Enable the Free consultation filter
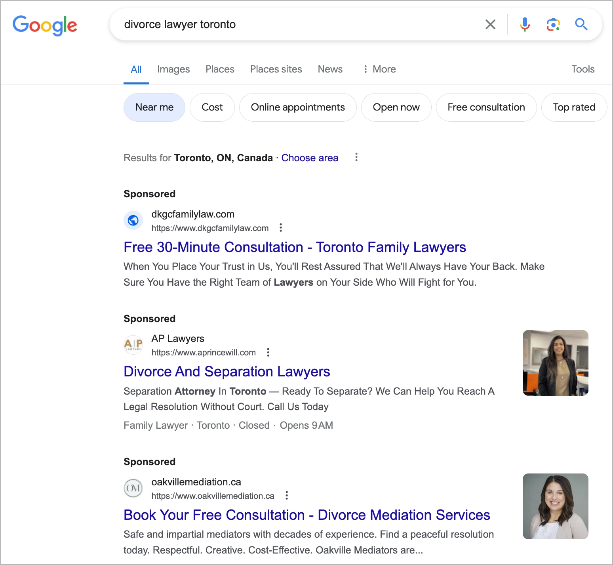This screenshot has height=565, width=613. (486, 107)
